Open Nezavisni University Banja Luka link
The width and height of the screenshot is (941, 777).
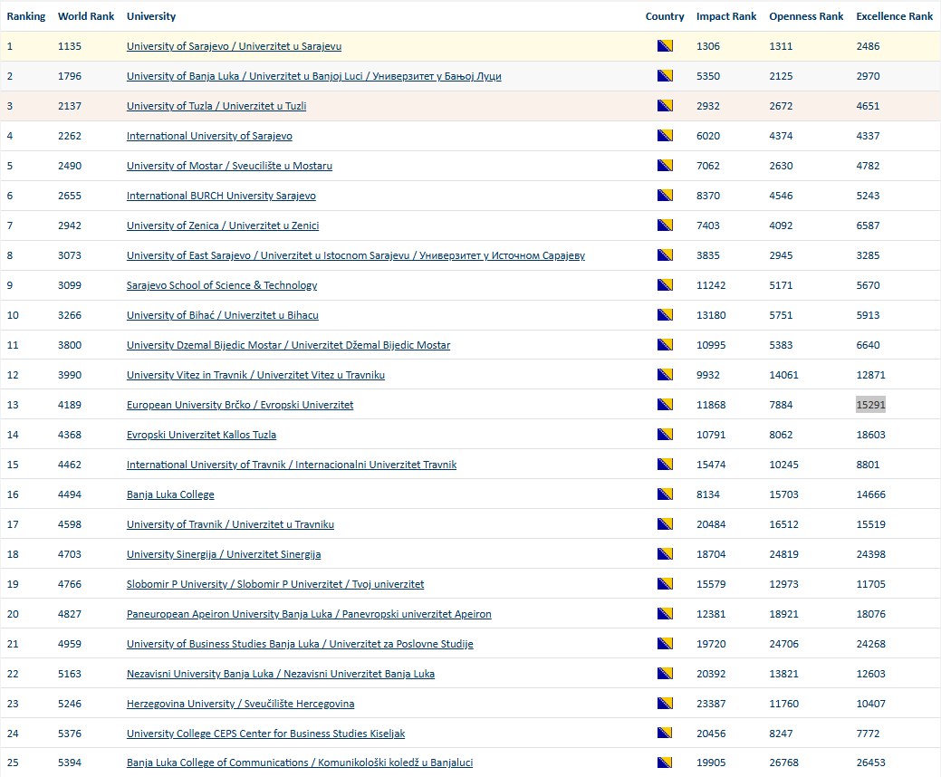coord(280,674)
